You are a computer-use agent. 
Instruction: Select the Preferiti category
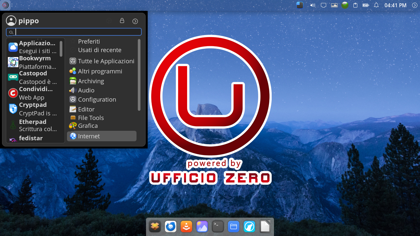102,42
